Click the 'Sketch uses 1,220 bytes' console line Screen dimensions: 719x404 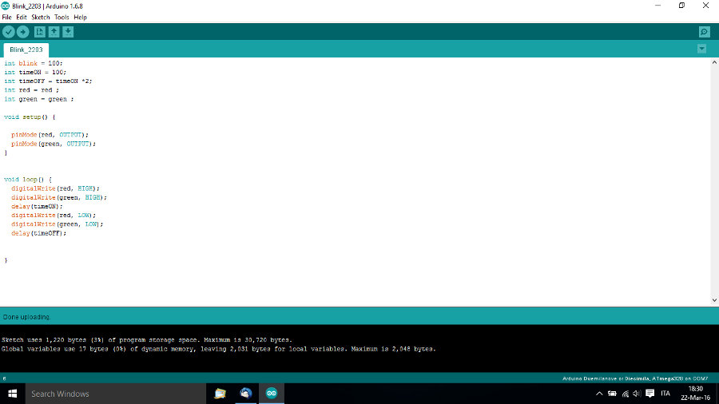(x=147, y=340)
